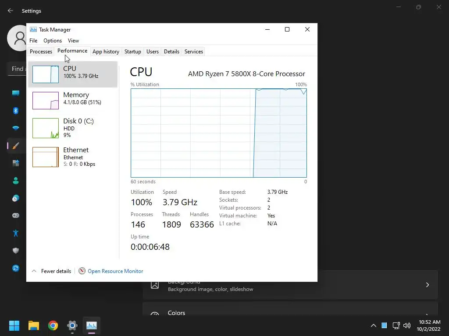Viewport: 449px width, 336px height.
Task: Collapse view with Fewer details
Action: pos(52,271)
